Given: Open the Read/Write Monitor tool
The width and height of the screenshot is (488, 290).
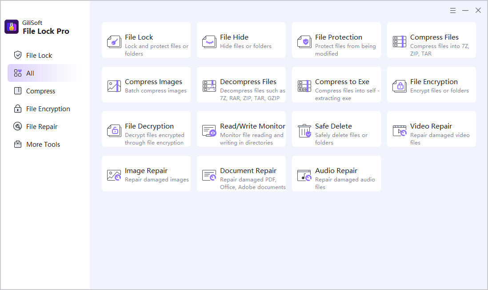Looking at the screenshot, I should (241, 129).
